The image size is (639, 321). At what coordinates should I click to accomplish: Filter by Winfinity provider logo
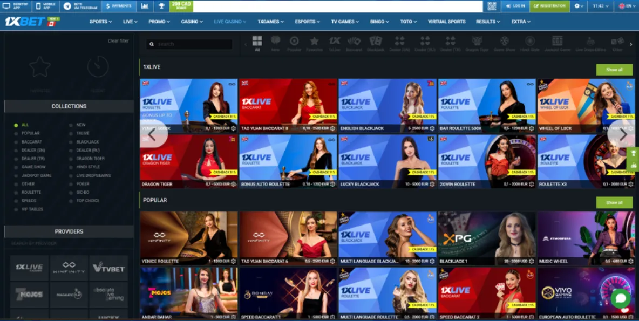click(x=69, y=268)
